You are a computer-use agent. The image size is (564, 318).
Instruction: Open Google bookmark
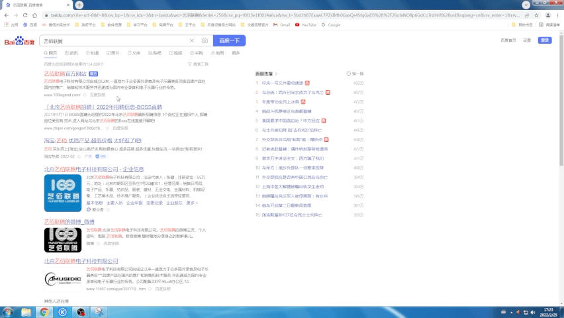coord(331,25)
